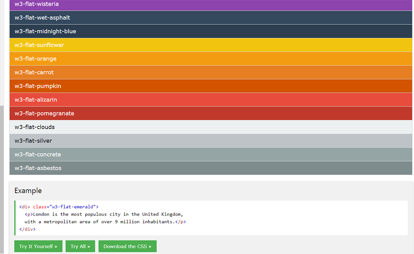
Task: Open the Try All button
Action: point(80,246)
